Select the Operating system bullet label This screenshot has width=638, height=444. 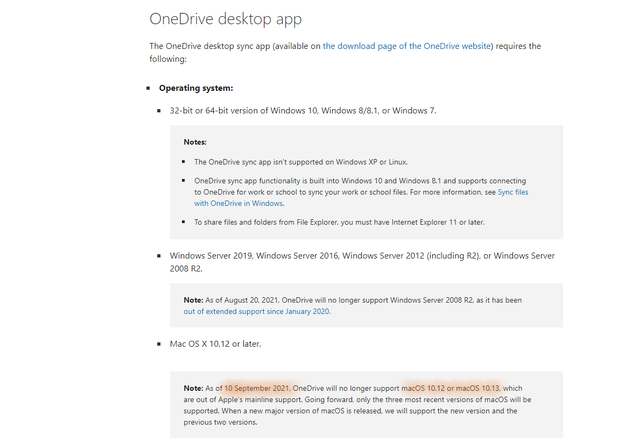[196, 88]
